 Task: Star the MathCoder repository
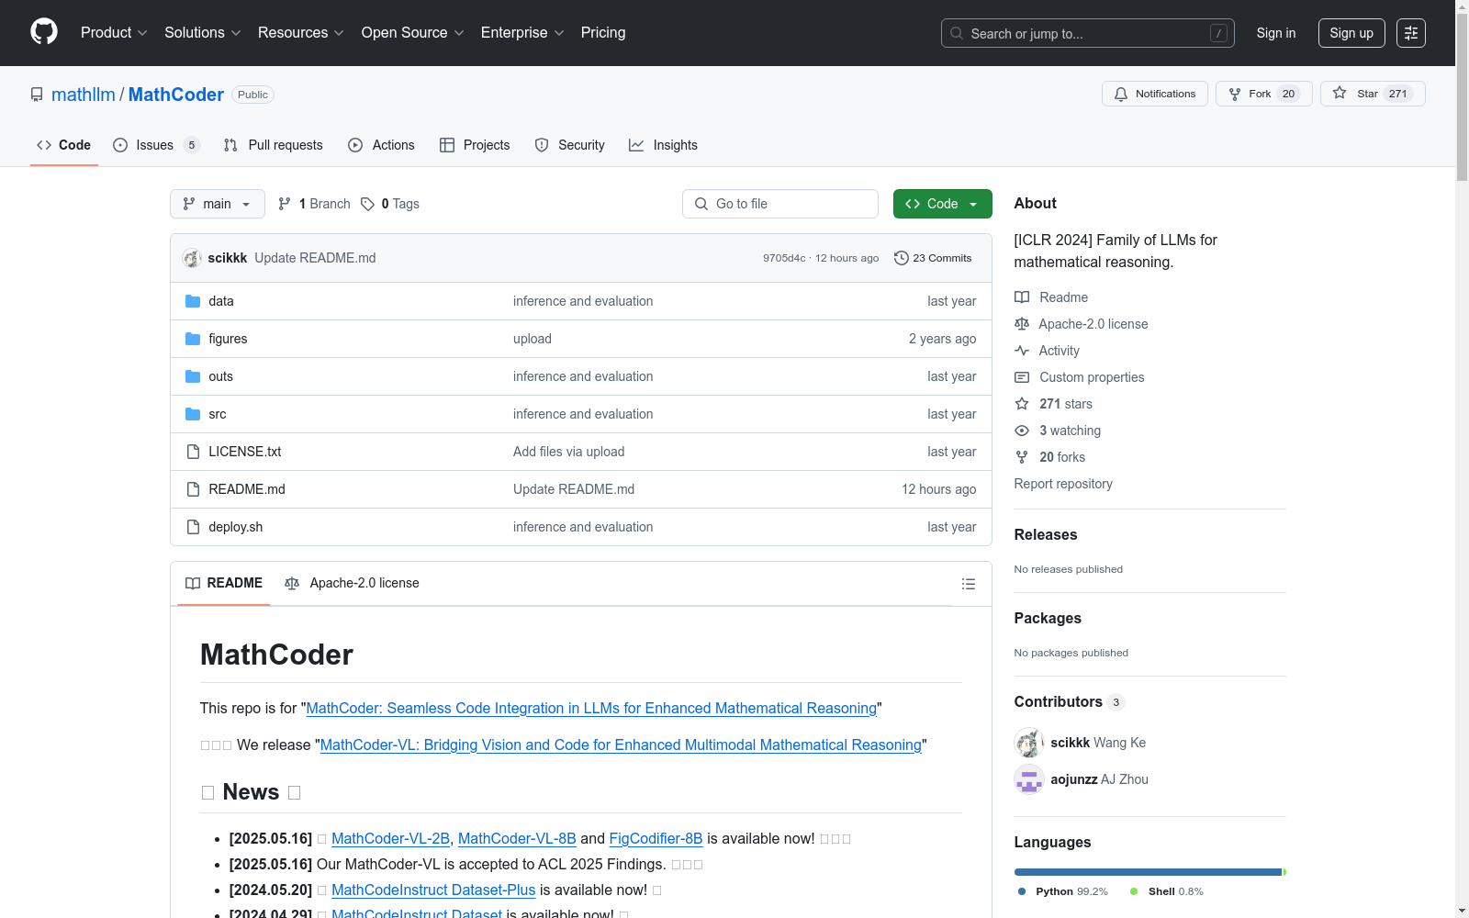click(x=1373, y=94)
